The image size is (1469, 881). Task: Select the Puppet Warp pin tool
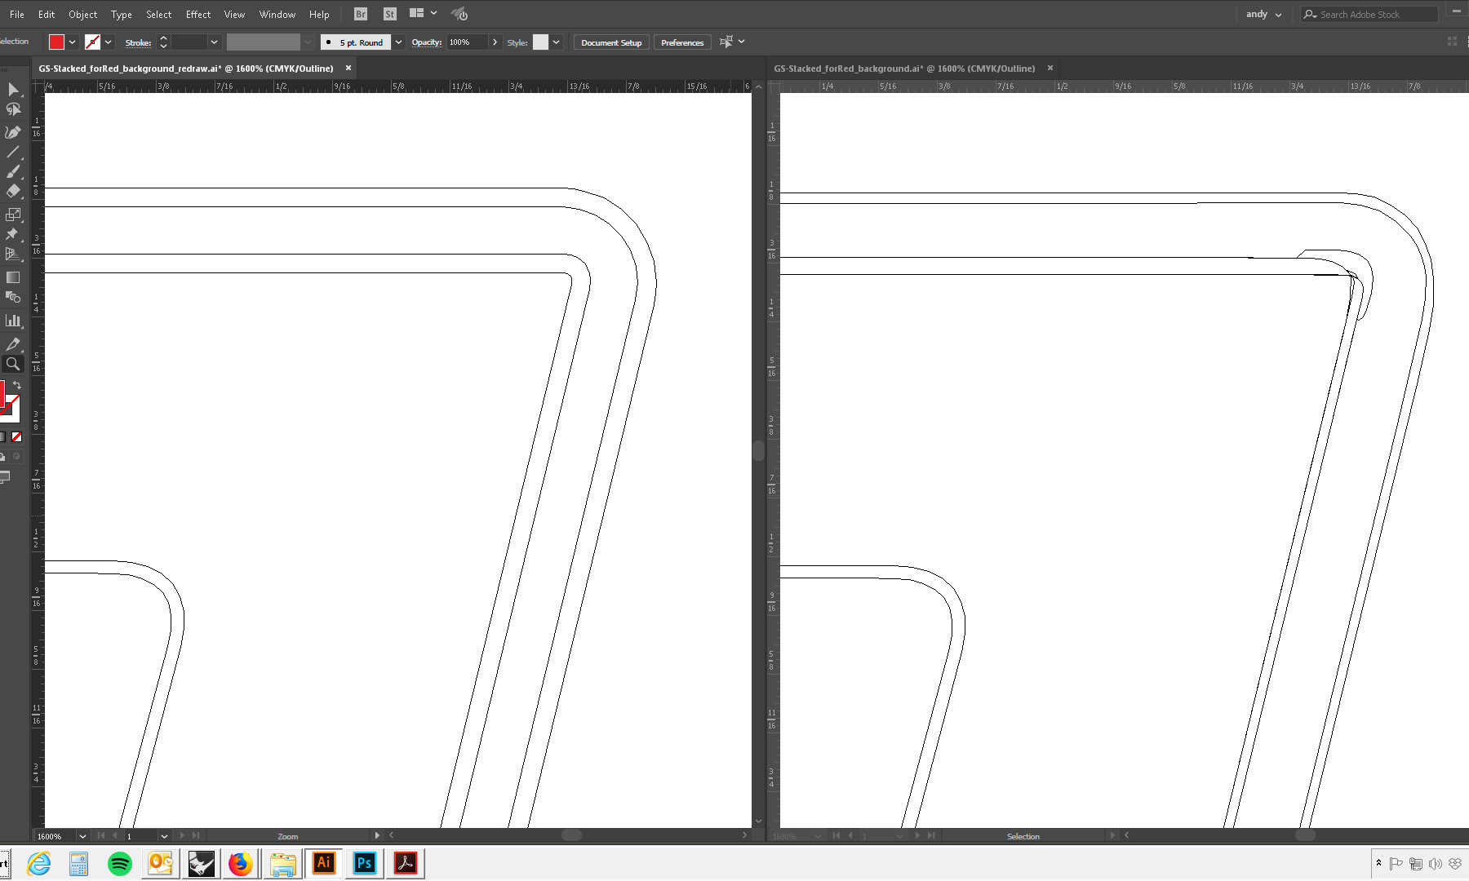[13, 234]
